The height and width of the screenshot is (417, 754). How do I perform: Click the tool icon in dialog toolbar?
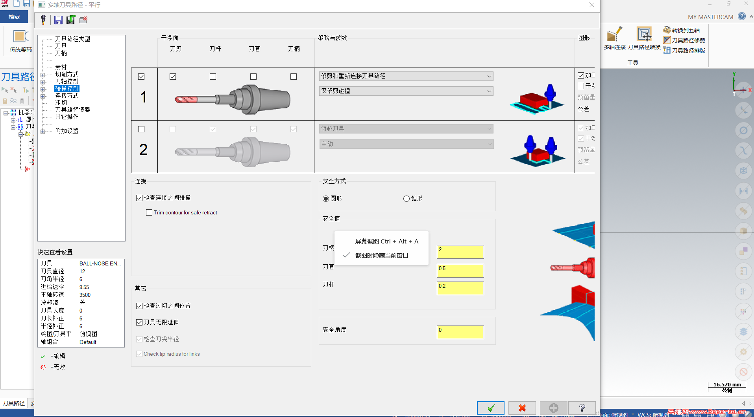pos(43,20)
